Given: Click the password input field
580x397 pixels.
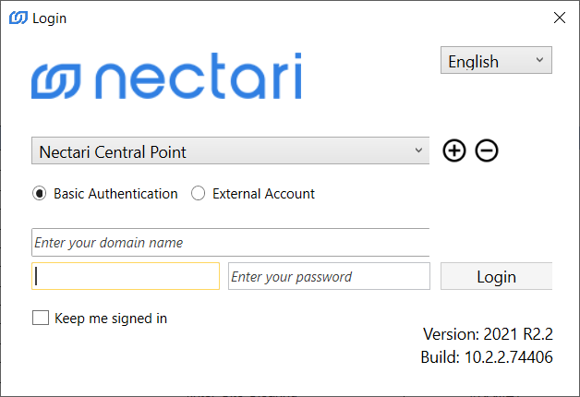Looking at the screenshot, I should click(x=329, y=276).
